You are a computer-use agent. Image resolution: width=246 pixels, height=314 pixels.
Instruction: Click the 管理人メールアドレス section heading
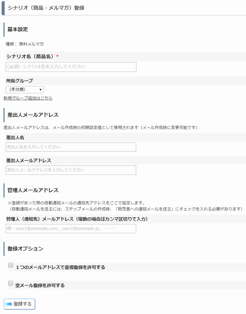(x=33, y=190)
